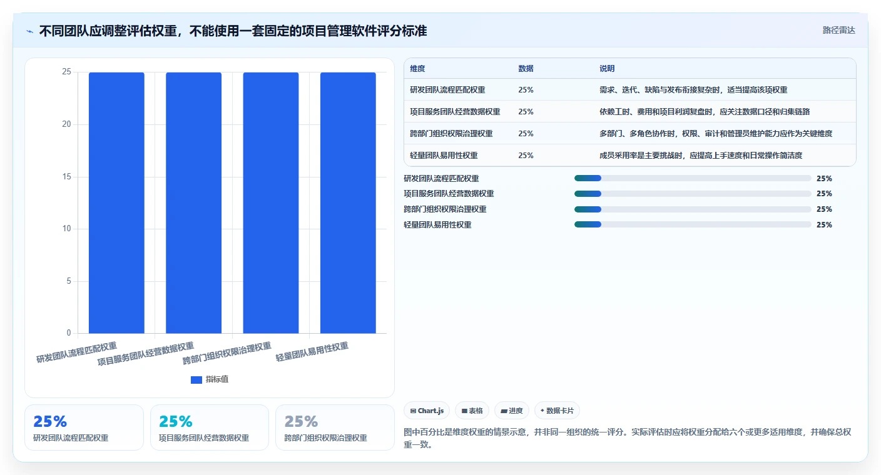Click the x-axis label 轻量团队易用性权重

[312, 352]
